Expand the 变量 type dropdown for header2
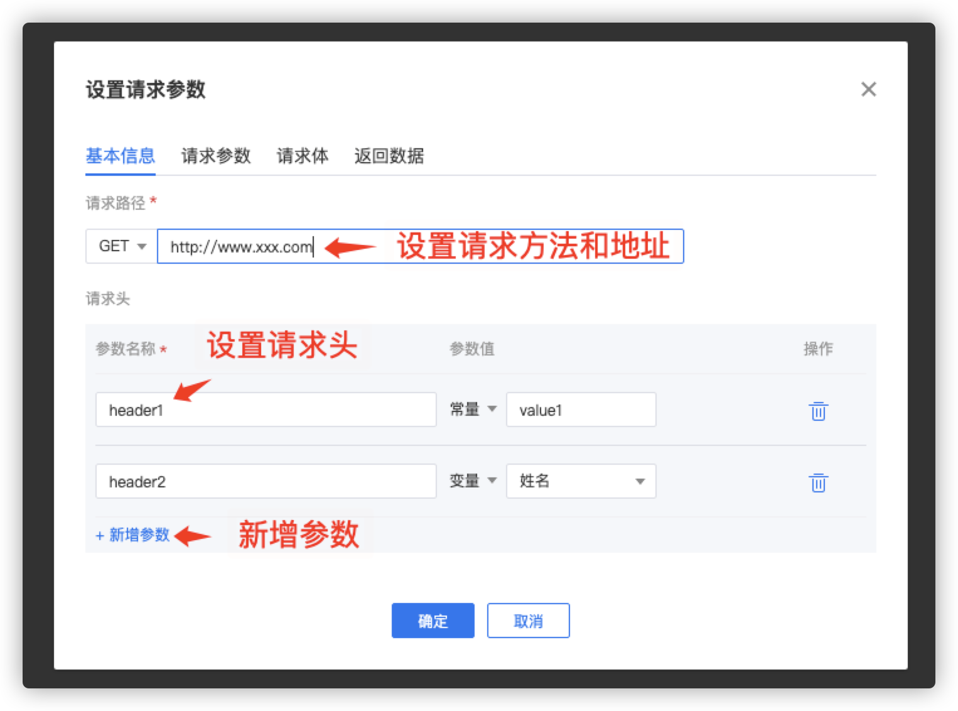The width and height of the screenshot is (958, 711). tap(473, 481)
